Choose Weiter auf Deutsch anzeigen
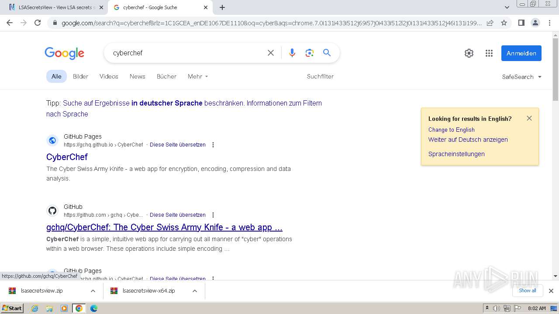Image resolution: width=559 pixels, height=314 pixels. [x=468, y=140]
